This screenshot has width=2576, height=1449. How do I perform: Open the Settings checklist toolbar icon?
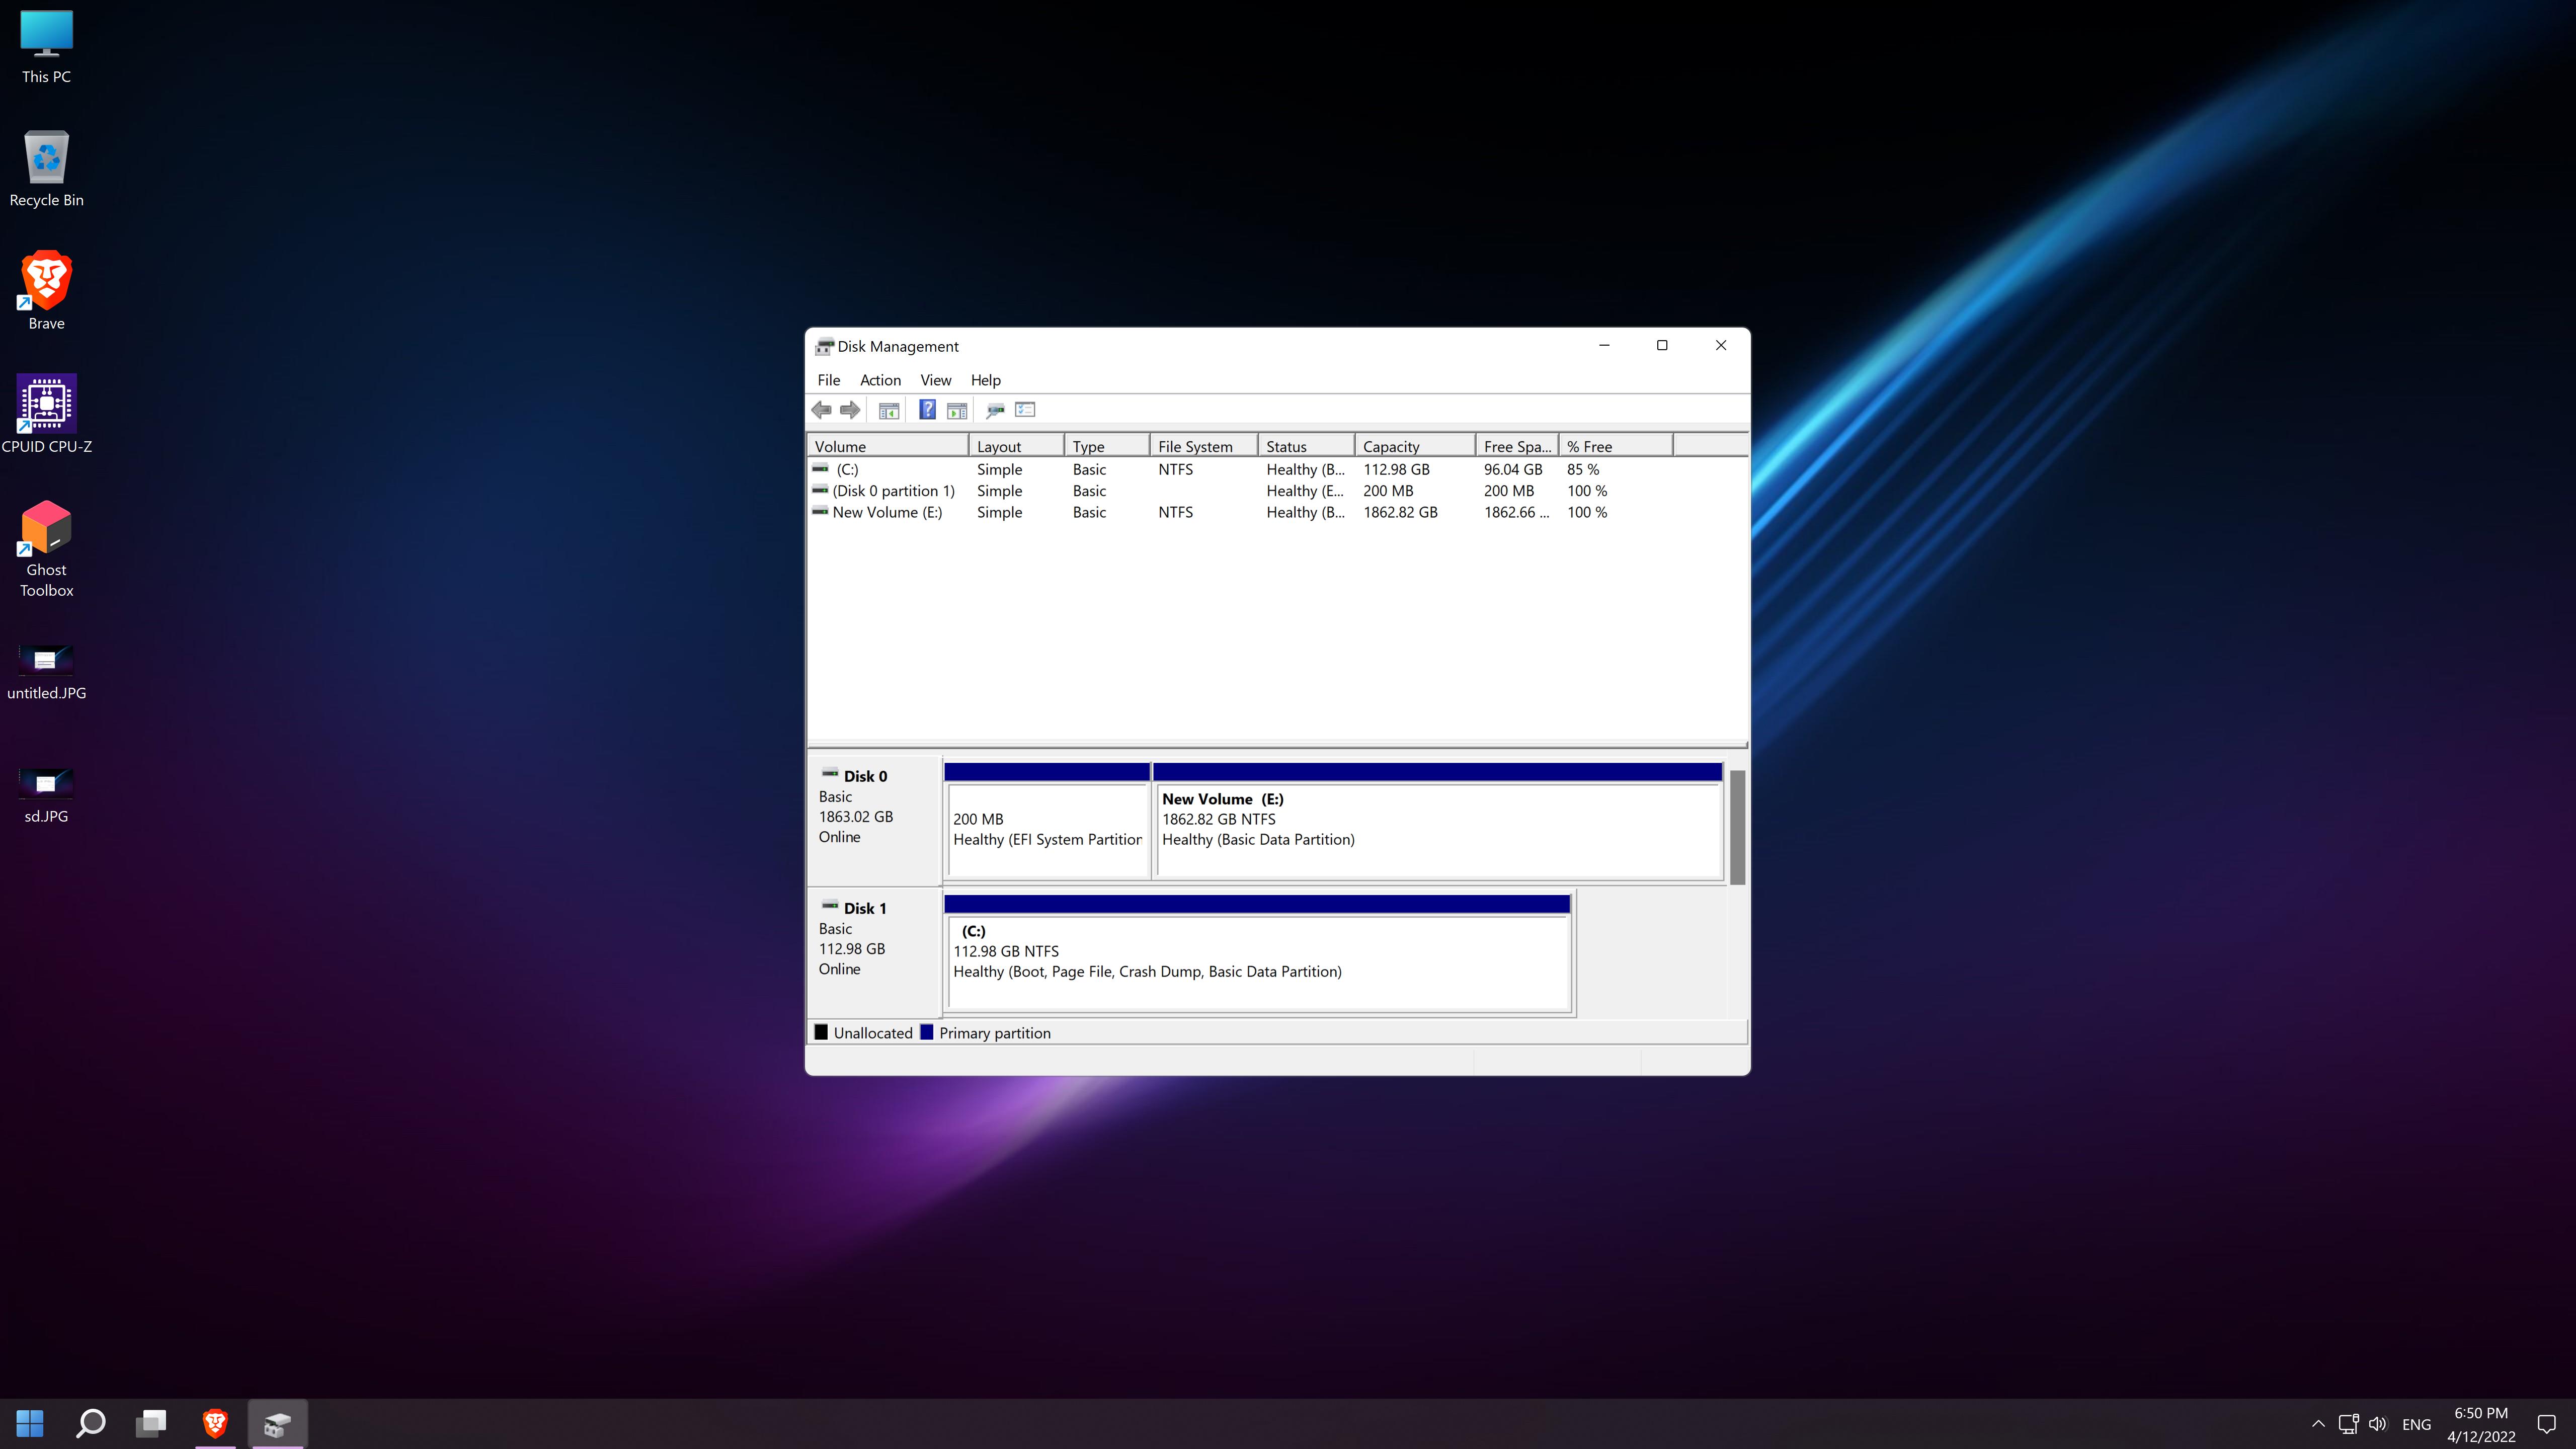1025,410
